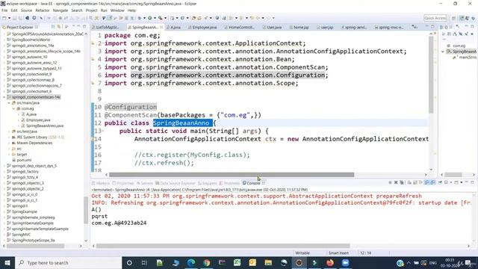Toggle show console when standard error changes

(x=432, y=182)
